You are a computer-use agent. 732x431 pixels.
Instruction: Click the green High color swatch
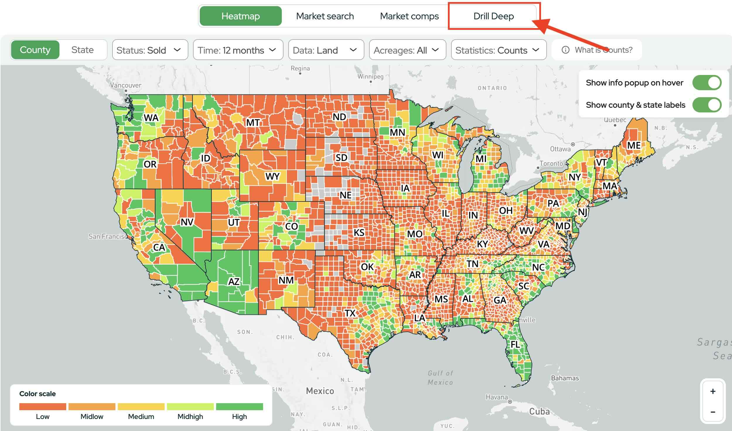[x=239, y=407]
